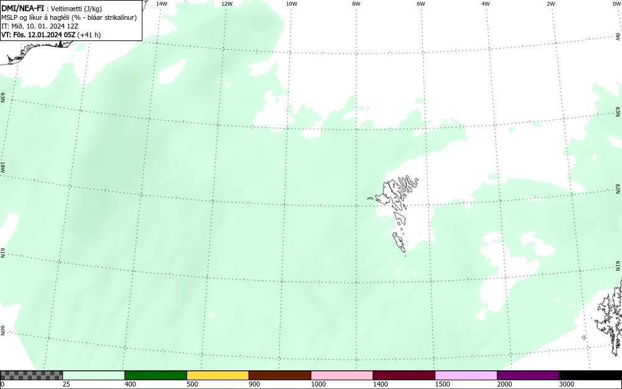Click the 18W label on left edge
Image resolution: width=622 pixels, height=389 pixels.
pyautogui.click(x=2, y=167)
